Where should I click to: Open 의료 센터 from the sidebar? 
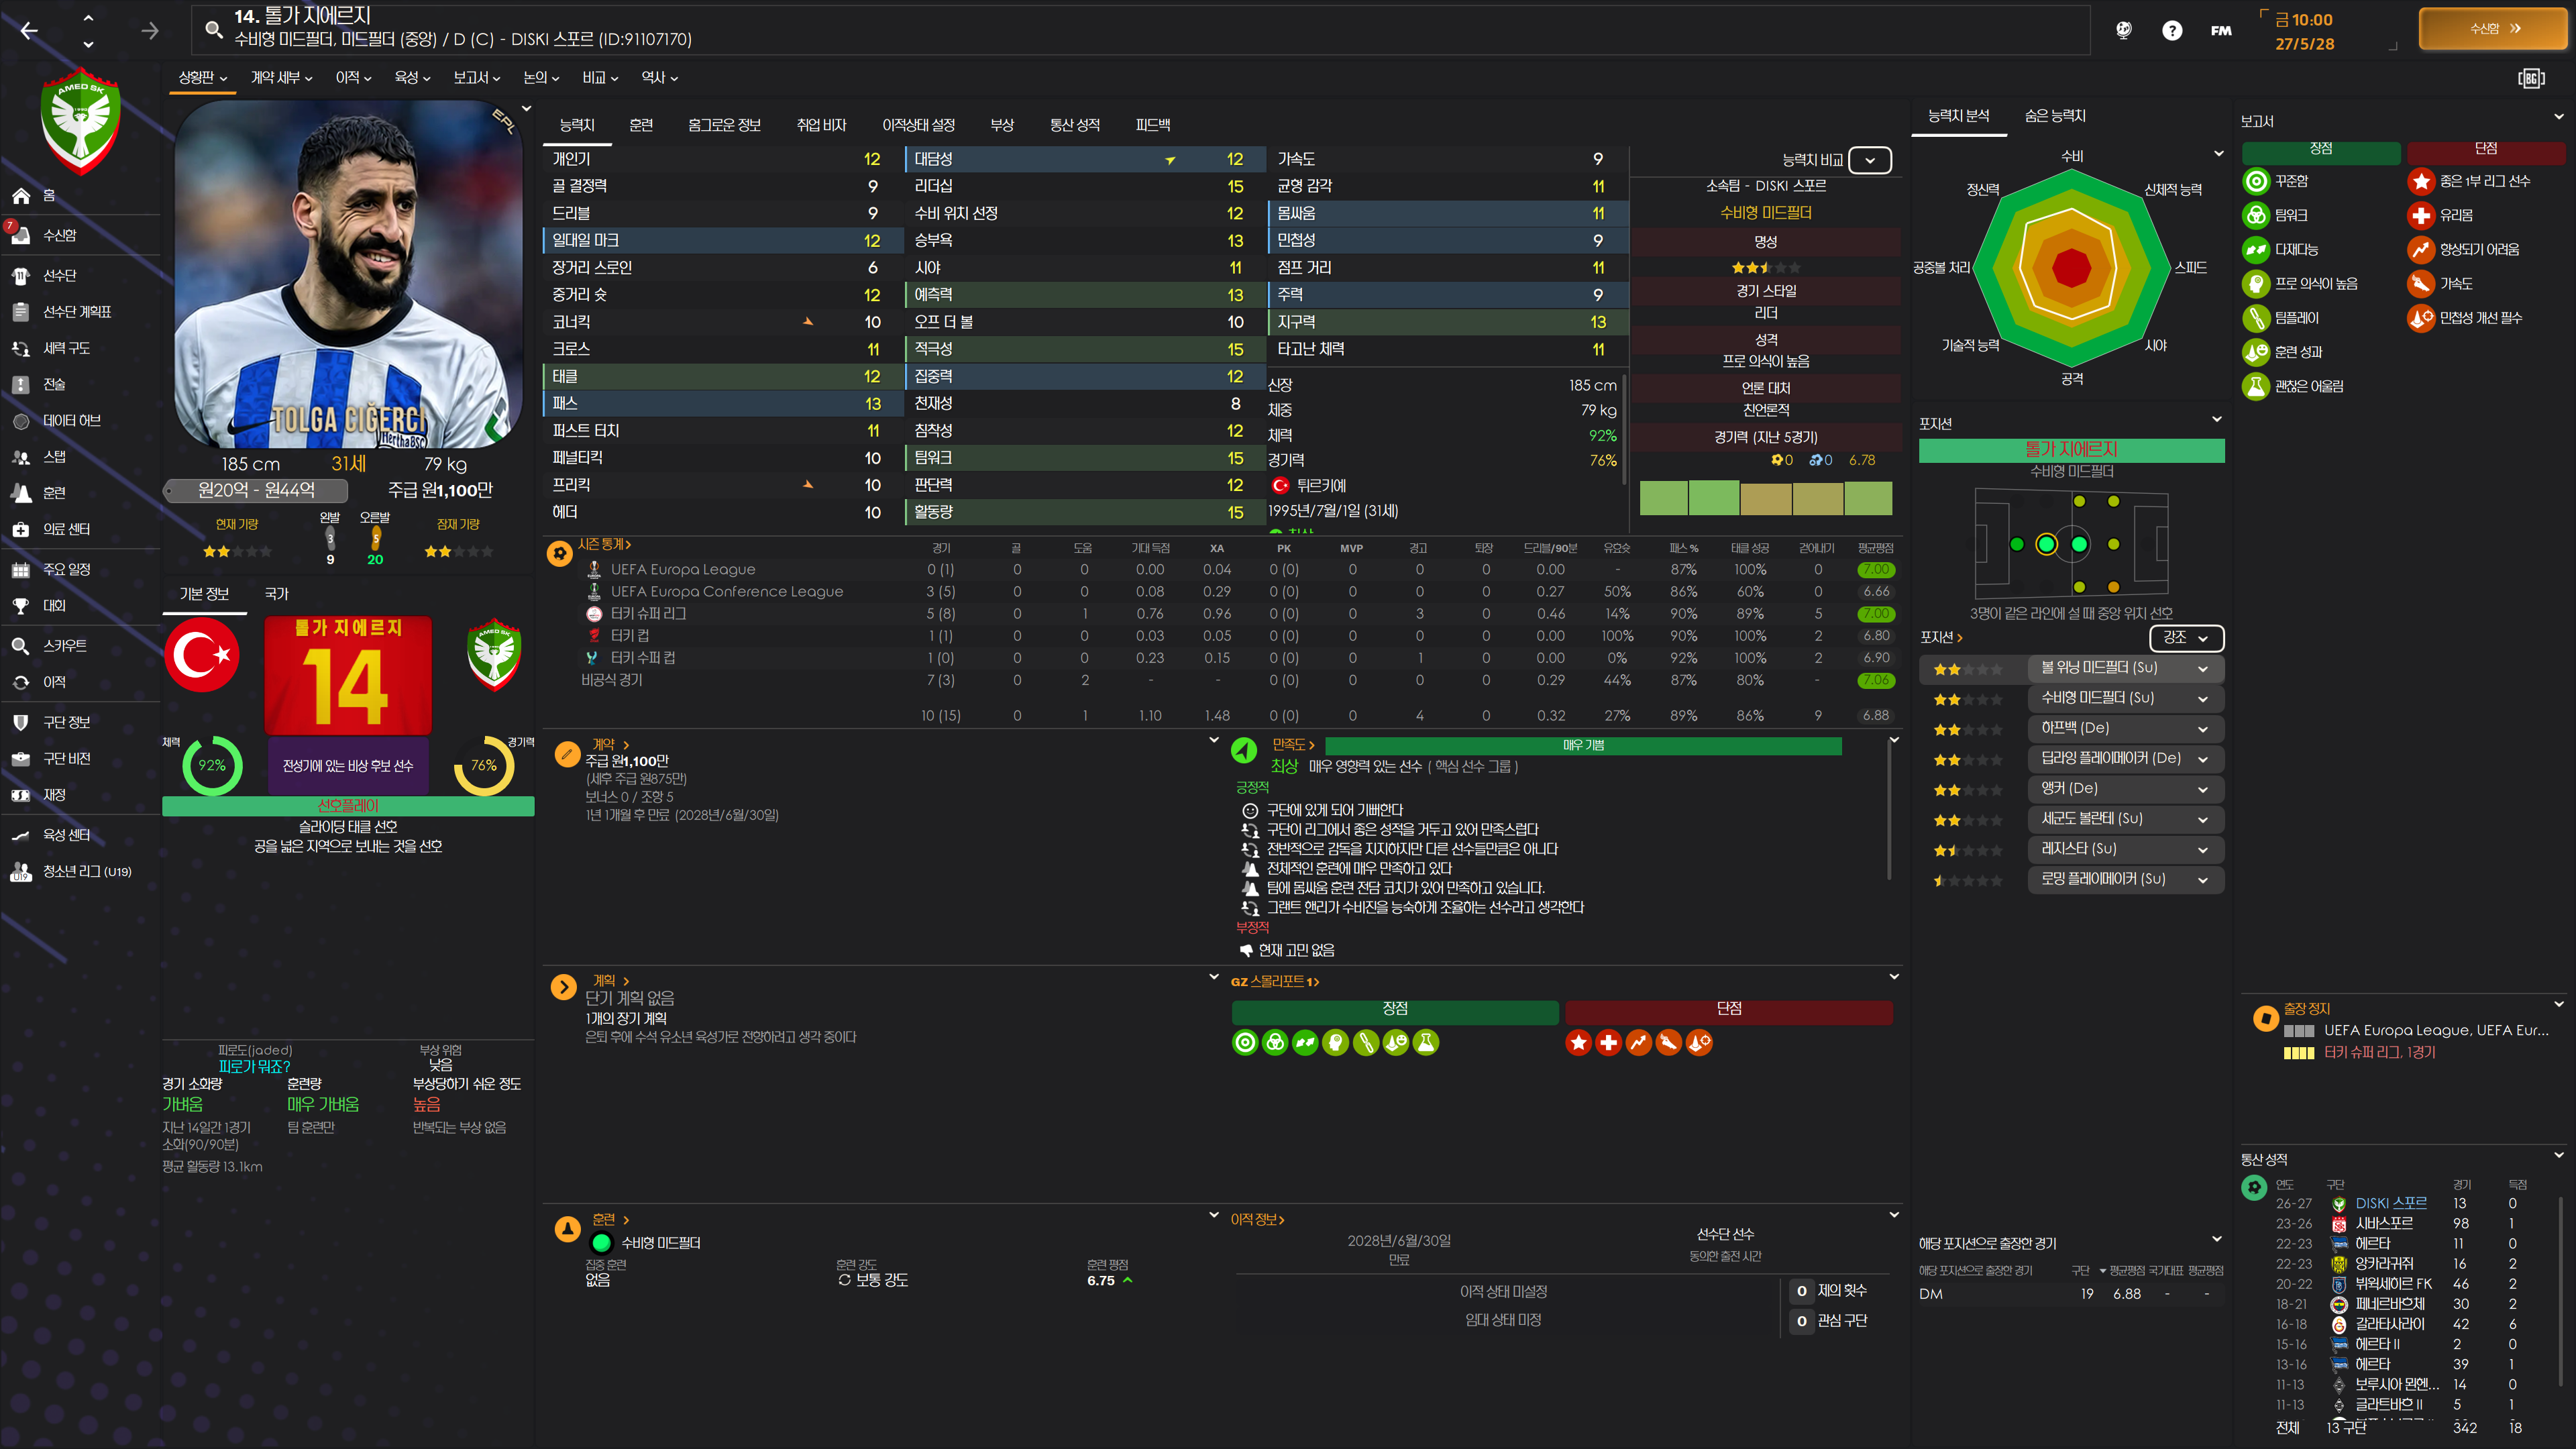pos(66,529)
